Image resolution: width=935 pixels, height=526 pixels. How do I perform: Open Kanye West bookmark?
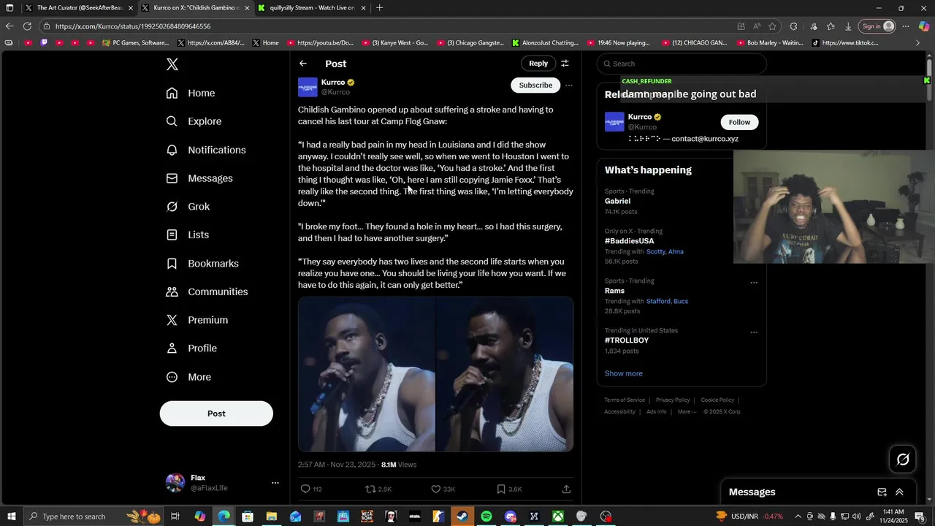(x=394, y=43)
